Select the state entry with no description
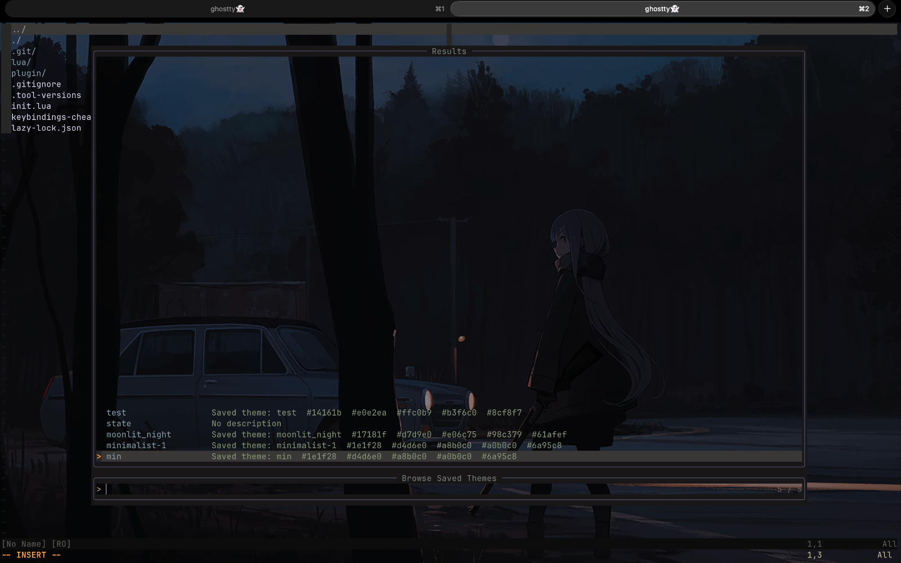This screenshot has height=563, width=901. click(118, 423)
